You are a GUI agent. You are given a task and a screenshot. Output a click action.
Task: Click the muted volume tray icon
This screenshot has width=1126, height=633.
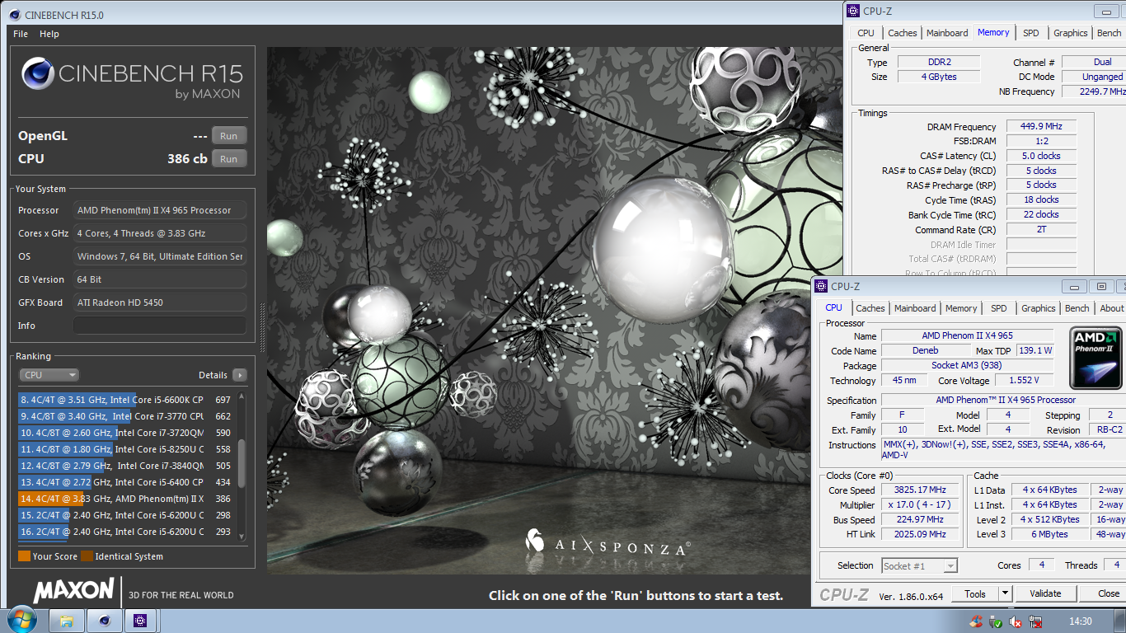(x=1016, y=621)
